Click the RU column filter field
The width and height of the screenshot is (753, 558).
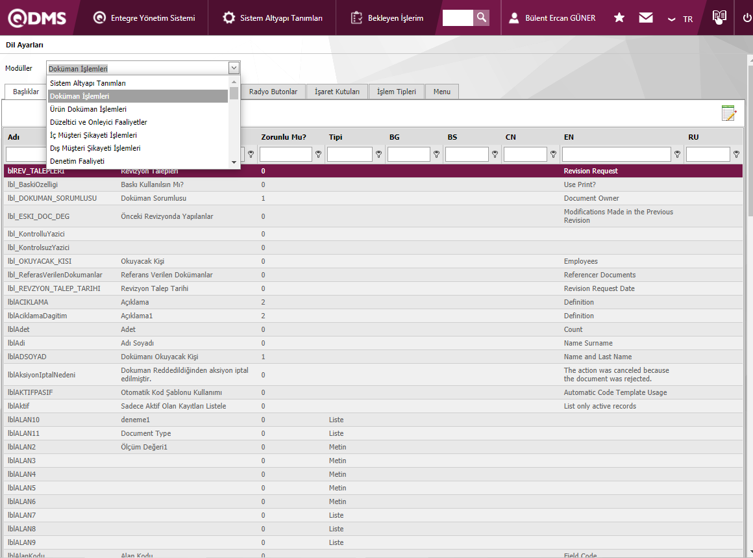pos(708,155)
